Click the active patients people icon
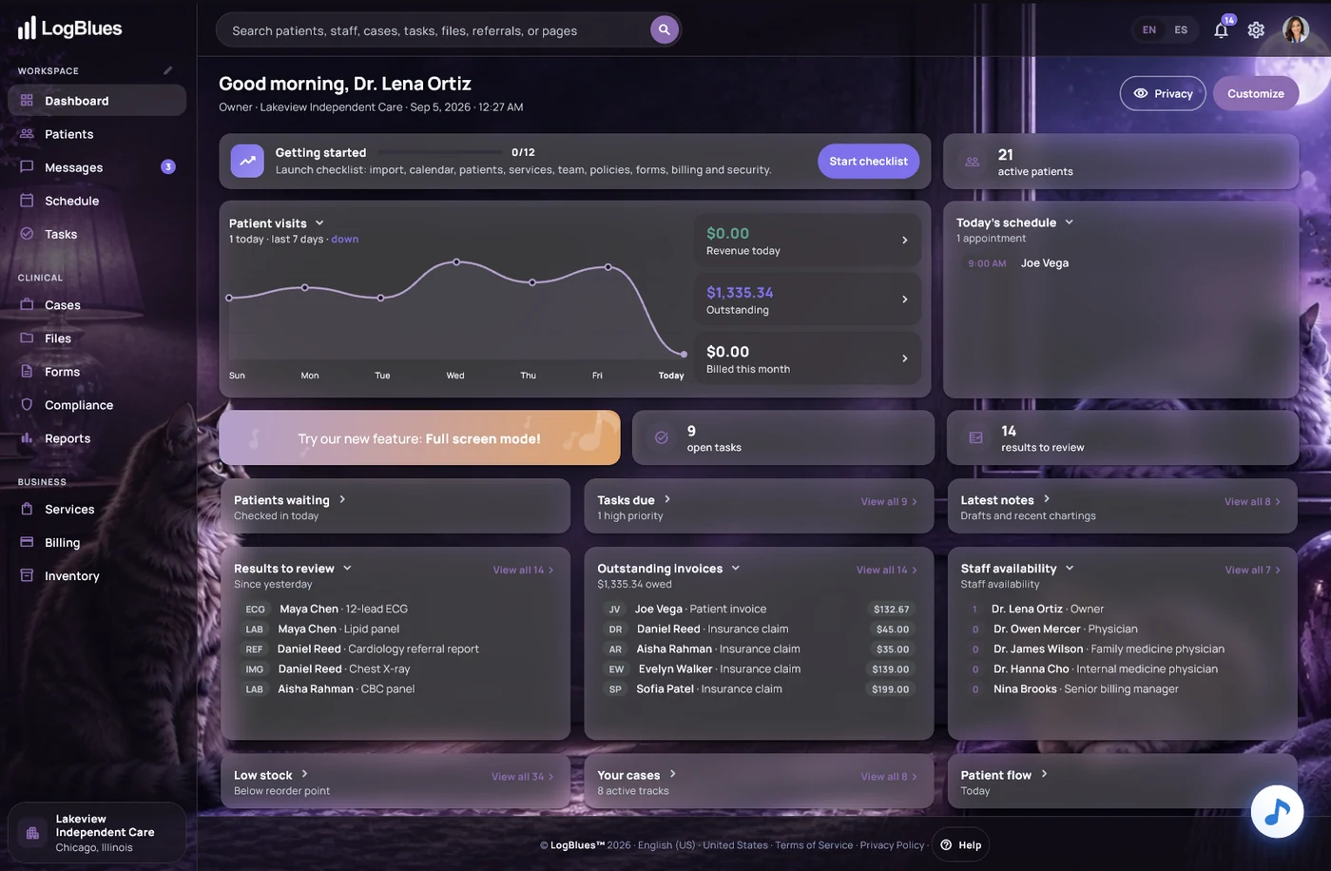1331x871 pixels. (973, 162)
